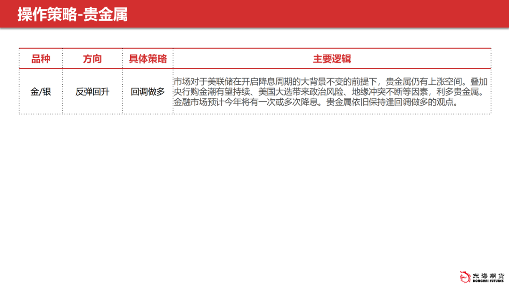
Task: Click the slide title 操作策略-贵金属
Action: point(73,15)
